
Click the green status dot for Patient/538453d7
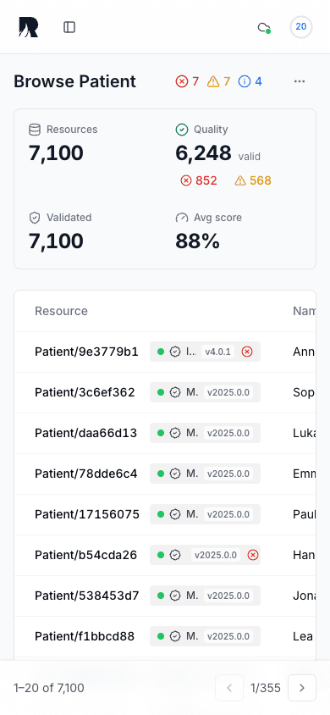click(x=161, y=596)
